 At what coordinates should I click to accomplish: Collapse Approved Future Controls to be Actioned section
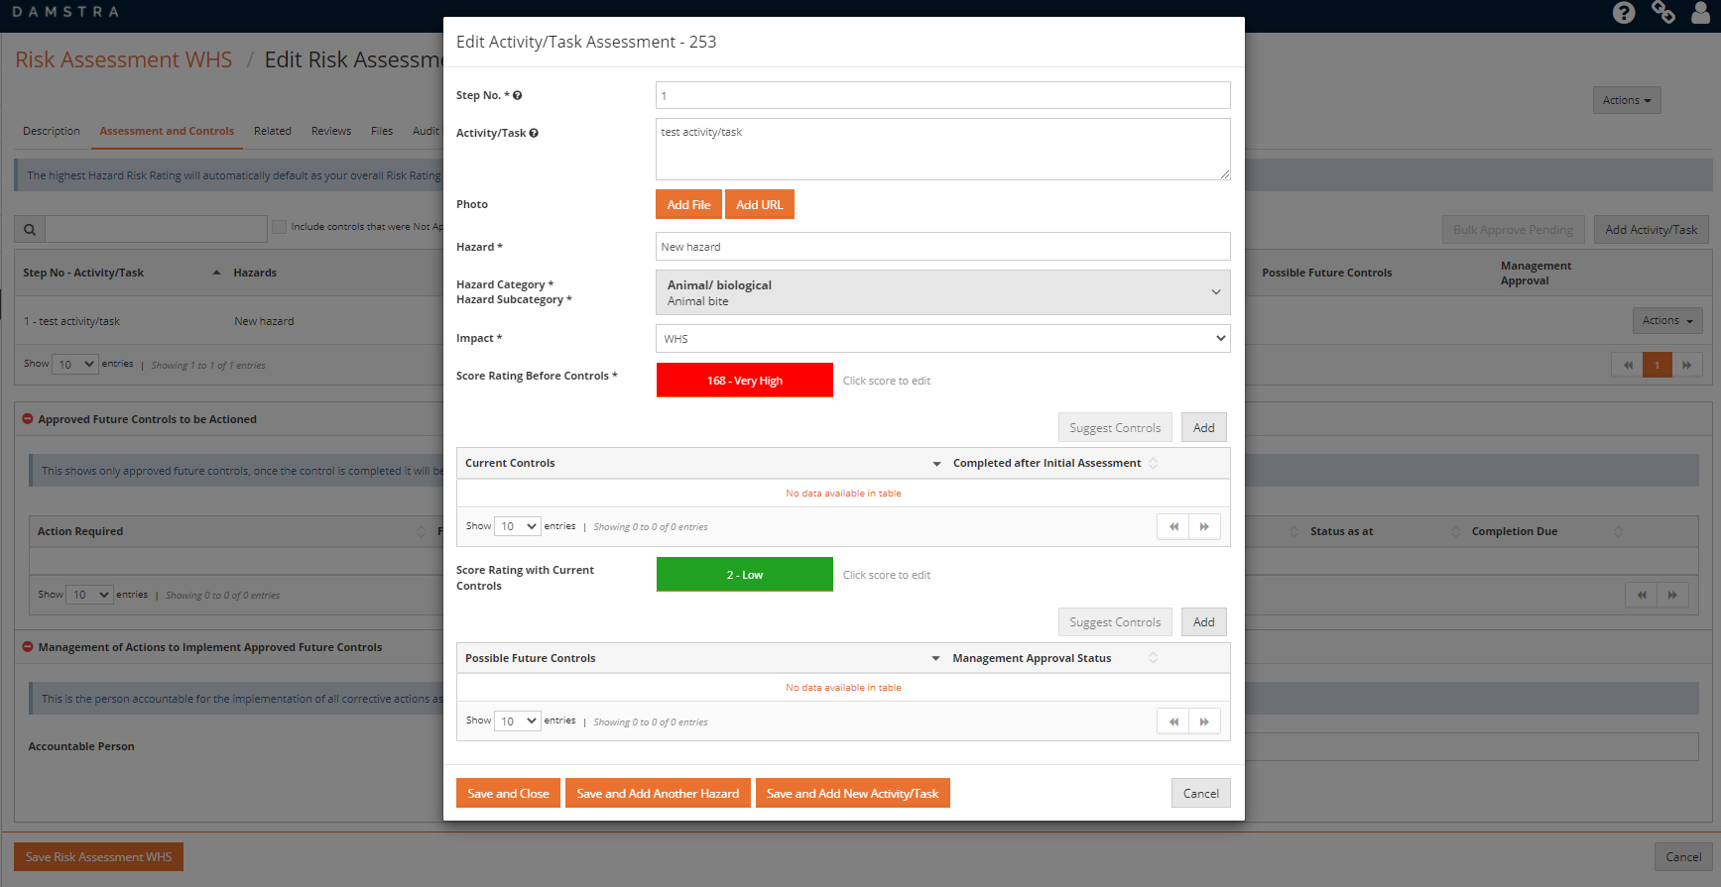coord(28,419)
